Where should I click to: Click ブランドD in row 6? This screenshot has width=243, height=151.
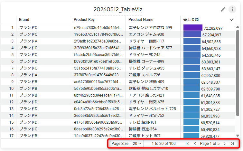pyautogui.click(x=28, y=61)
